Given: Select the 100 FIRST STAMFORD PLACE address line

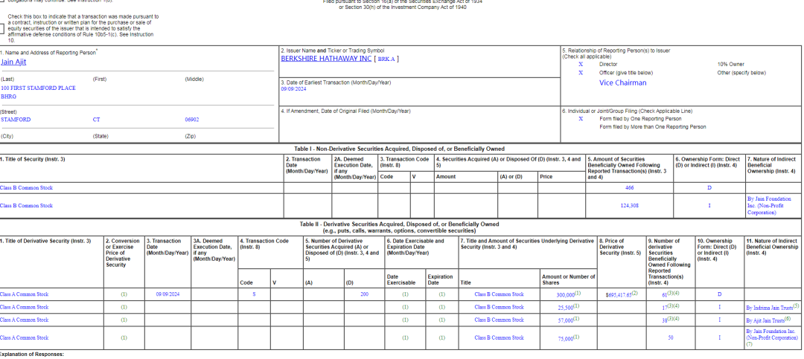Looking at the screenshot, I should click(39, 88).
